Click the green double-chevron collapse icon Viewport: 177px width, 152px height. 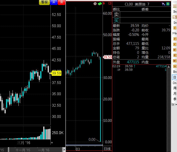pos(168,4)
